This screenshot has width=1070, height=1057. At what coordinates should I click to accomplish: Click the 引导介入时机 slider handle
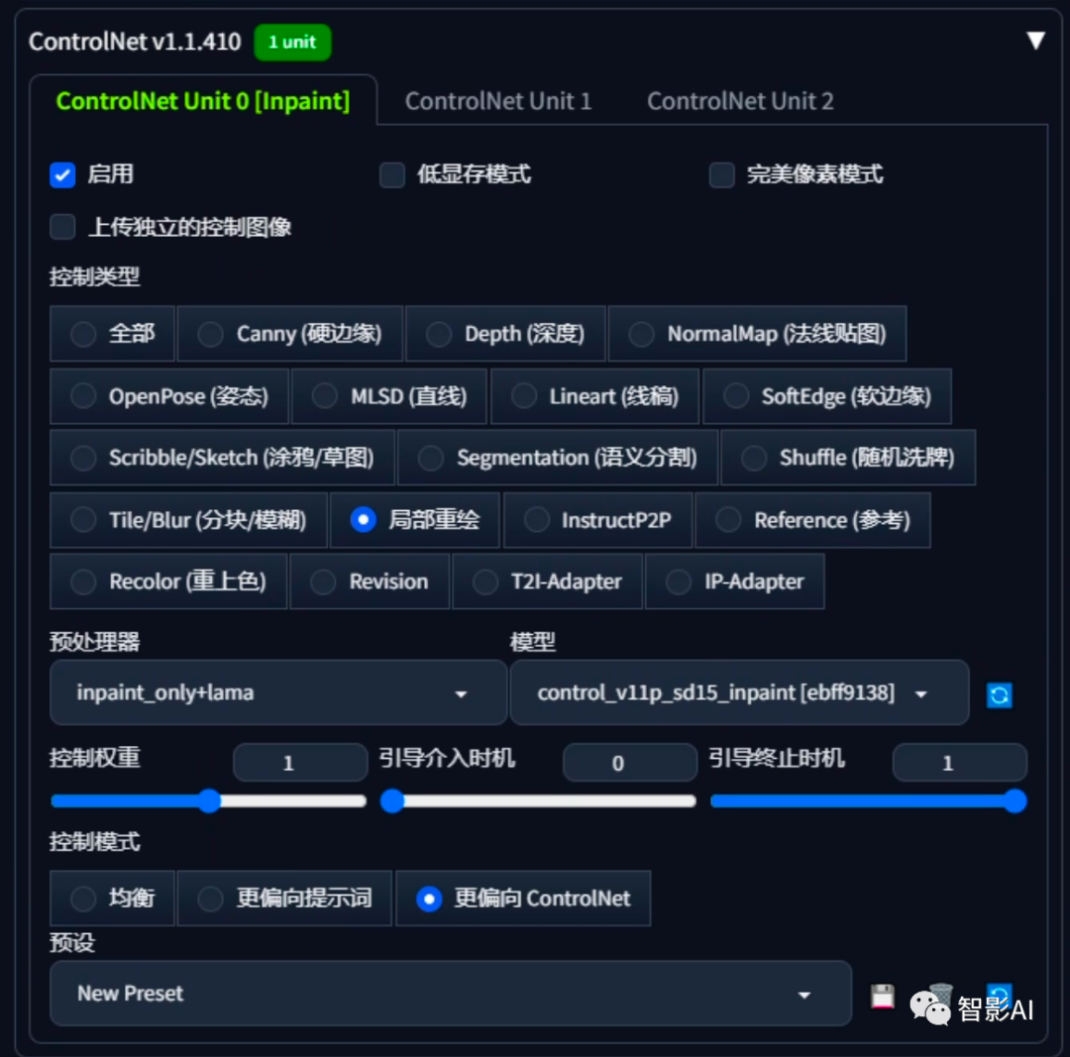(392, 801)
